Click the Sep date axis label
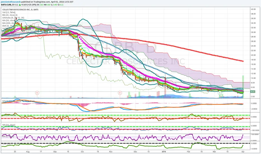261x154 pixels. pos(55,152)
